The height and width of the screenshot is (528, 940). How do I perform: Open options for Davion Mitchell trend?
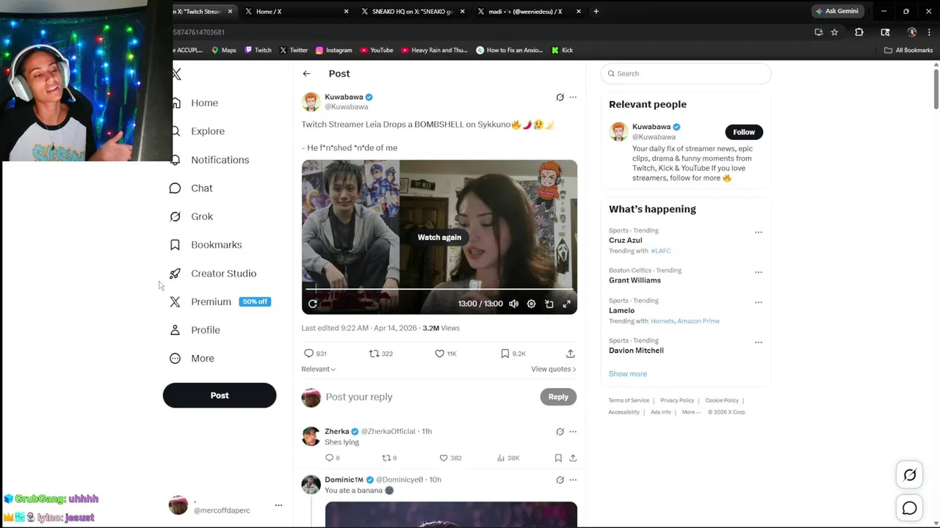point(759,342)
